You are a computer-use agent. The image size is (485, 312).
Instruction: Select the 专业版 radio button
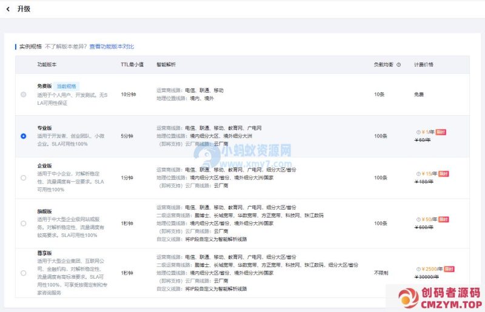pyautogui.click(x=23, y=136)
